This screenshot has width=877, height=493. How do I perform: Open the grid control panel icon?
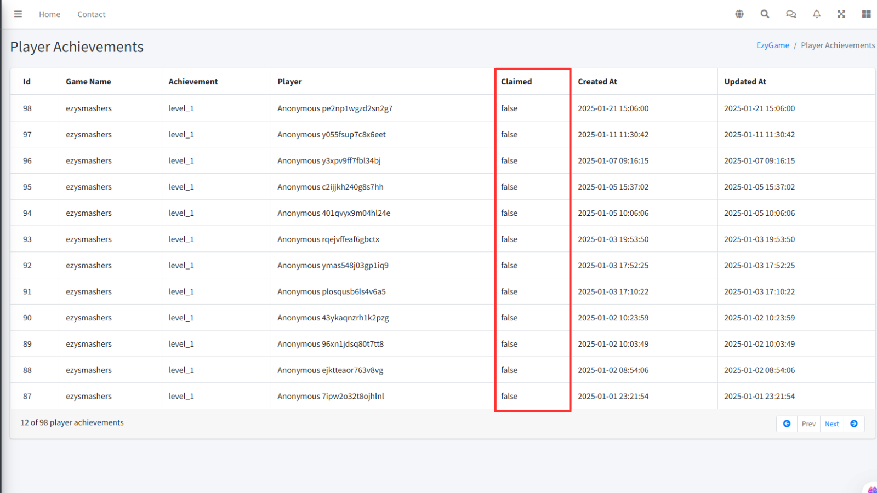coord(866,14)
